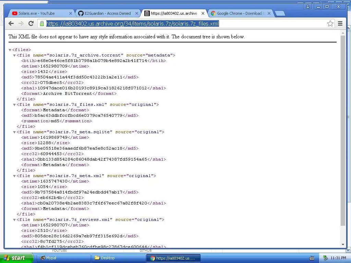Click the network system tray icon
Image resolution: width=351 pixels, height=263 pixels.
pos(325,258)
